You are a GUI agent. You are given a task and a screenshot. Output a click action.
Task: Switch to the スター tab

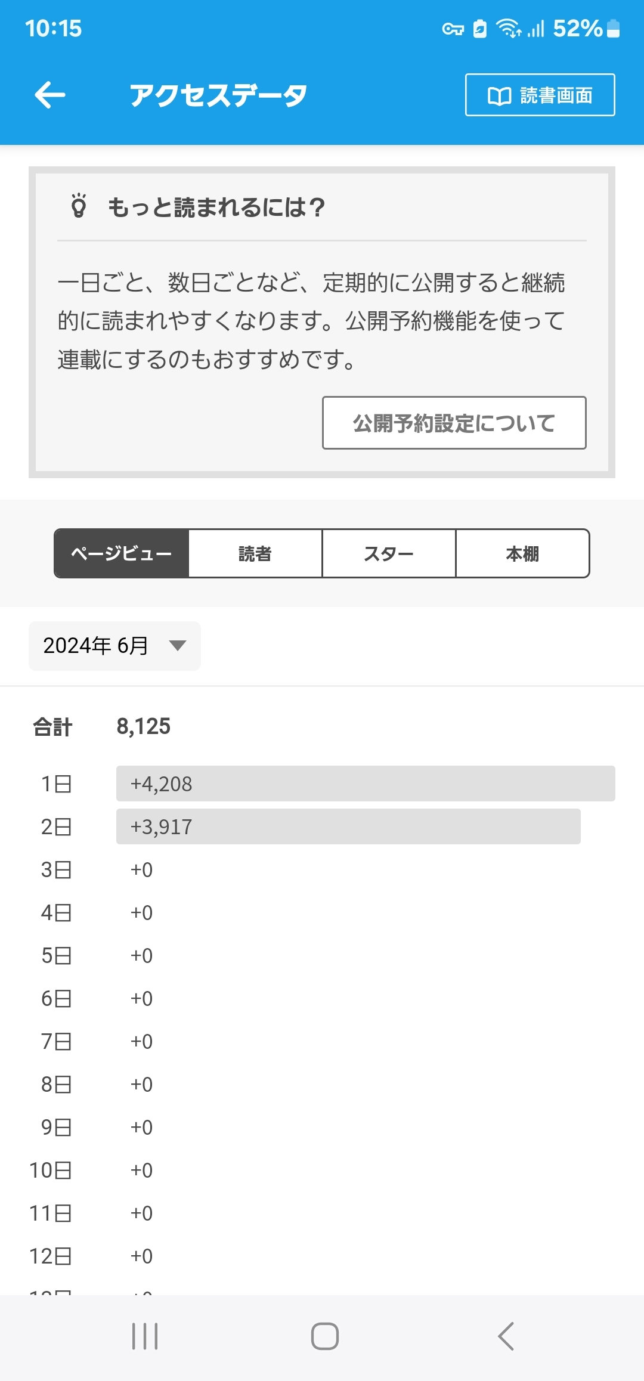[x=389, y=553]
